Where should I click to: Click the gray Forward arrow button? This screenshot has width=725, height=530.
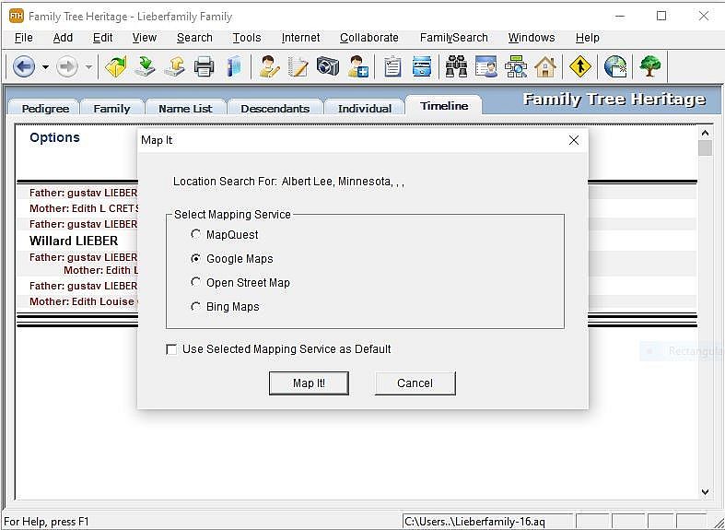tap(67, 66)
